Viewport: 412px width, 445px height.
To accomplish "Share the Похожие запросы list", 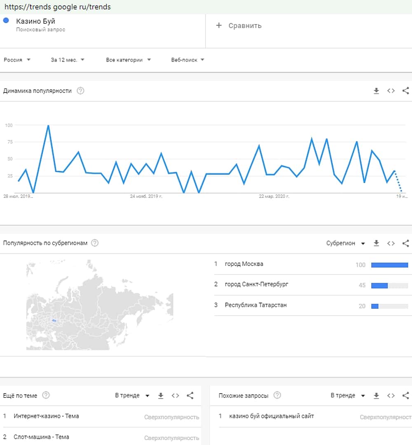I will point(405,396).
